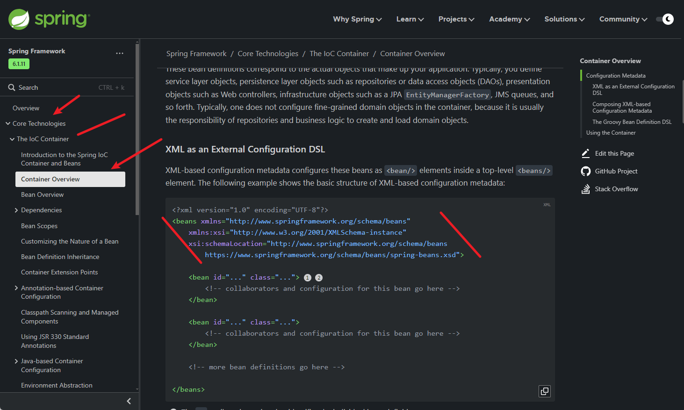Viewport: 684px width, 410px height.
Task: Select Container Overview in sidebar
Action: [x=70, y=179]
